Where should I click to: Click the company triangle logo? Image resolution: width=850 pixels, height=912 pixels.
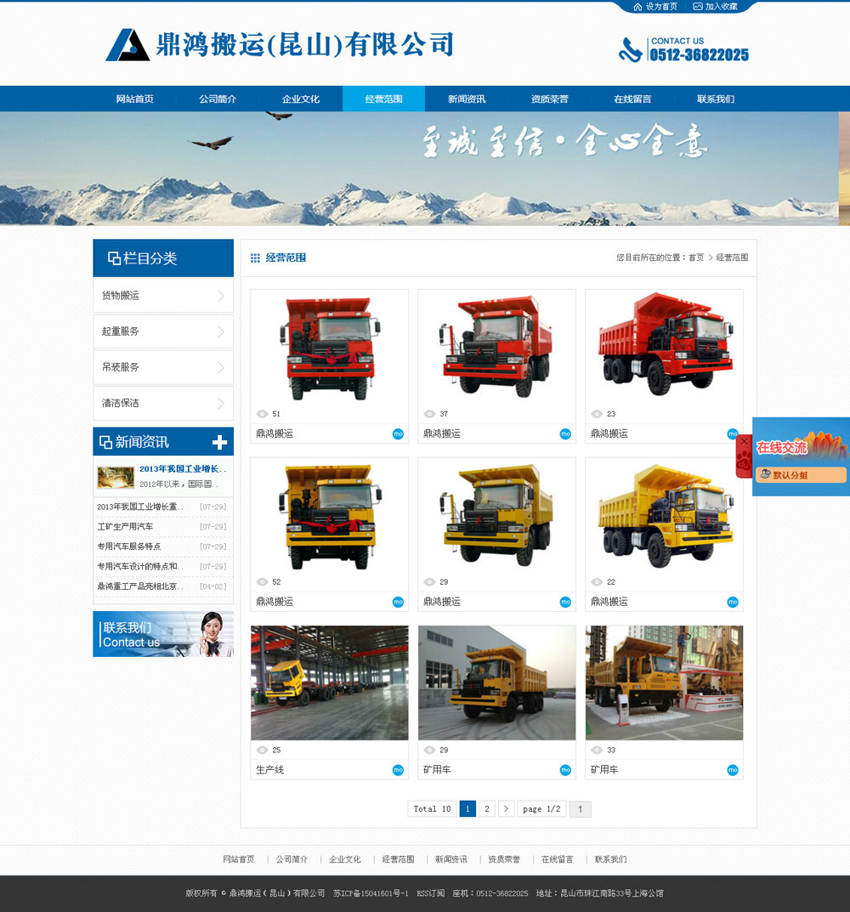(x=127, y=45)
